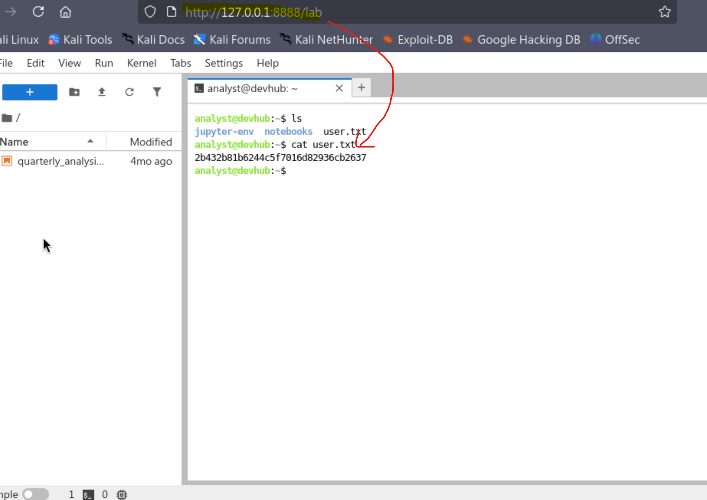Viewport: 707px width, 500px height.
Task: Click the browser forward arrow
Action: click(11, 12)
